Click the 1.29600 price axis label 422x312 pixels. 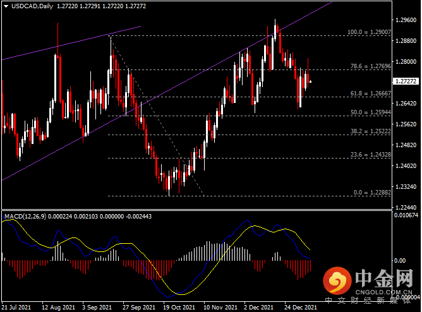(406, 20)
